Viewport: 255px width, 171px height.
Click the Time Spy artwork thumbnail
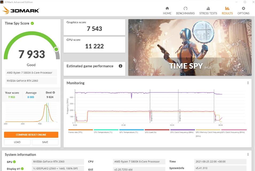pyautogui.click(x=190, y=47)
